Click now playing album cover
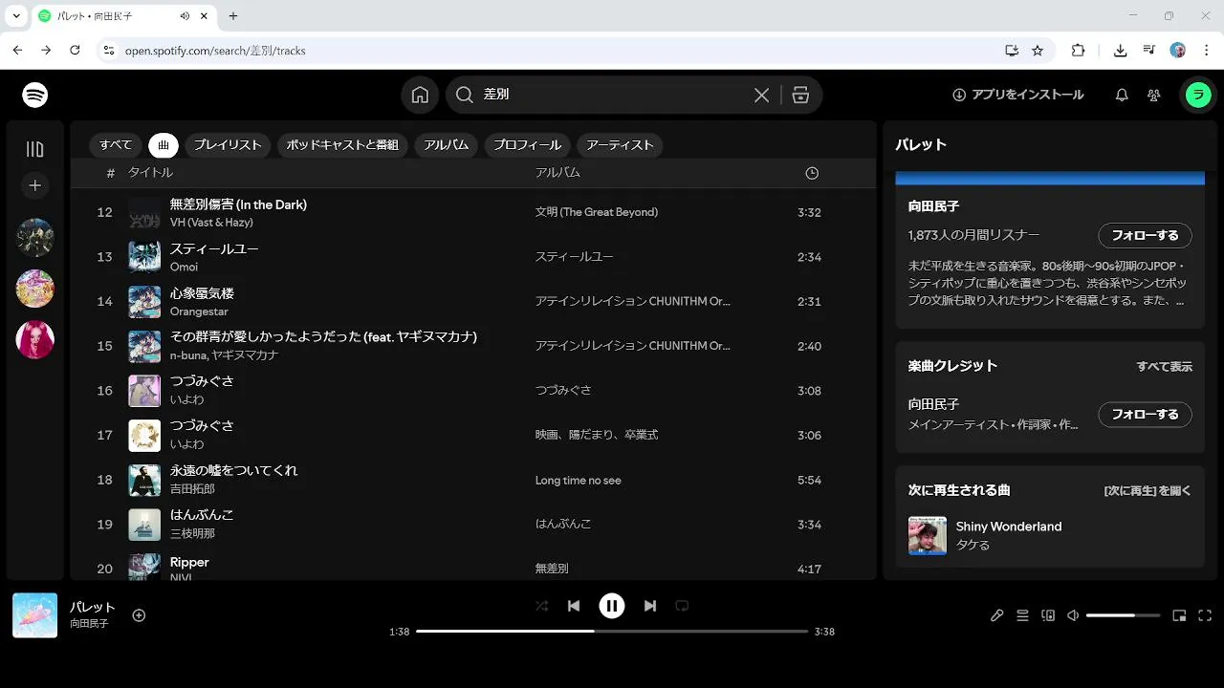Viewport: 1224px width, 688px height. pos(34,615)
